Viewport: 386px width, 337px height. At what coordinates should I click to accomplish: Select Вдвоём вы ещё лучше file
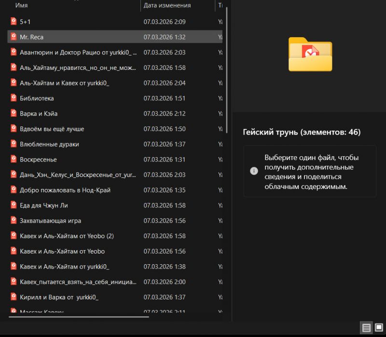[52, 129]
